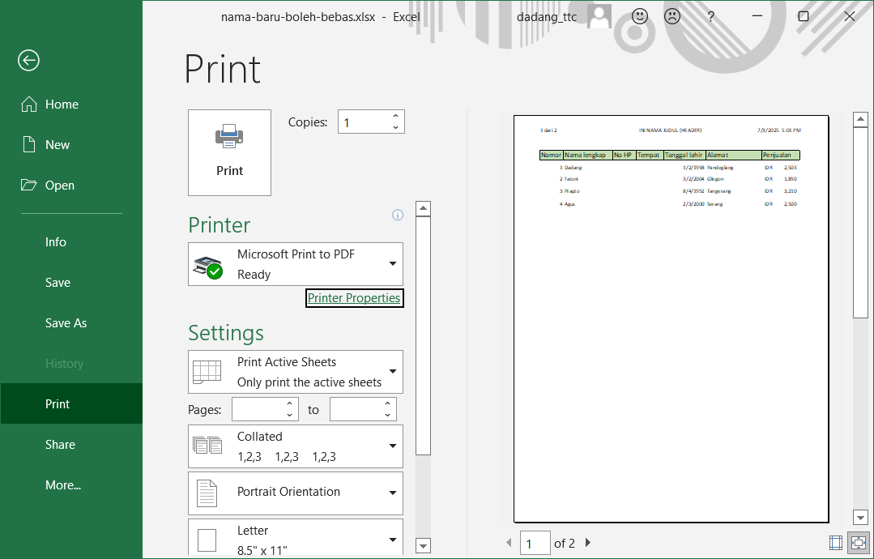This screenshot has width=874, height=559.
Task: Click the settings panel scroll down arrow
Action: 423,544
